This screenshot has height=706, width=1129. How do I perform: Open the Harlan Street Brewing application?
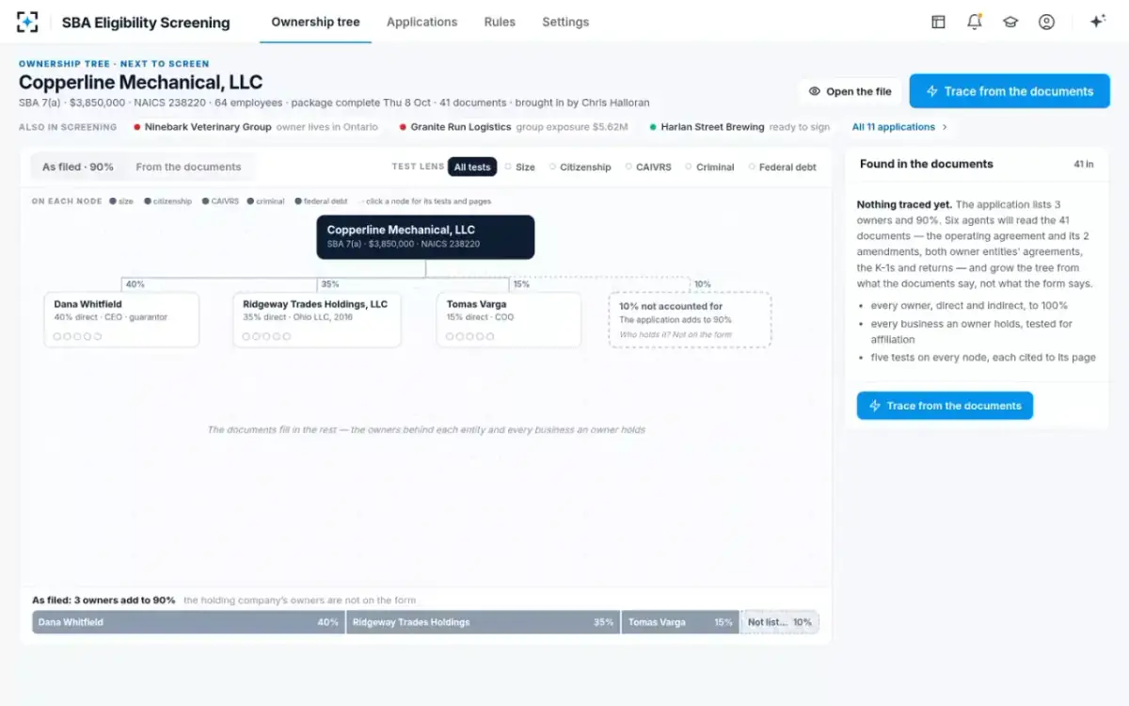coord(739,127)
